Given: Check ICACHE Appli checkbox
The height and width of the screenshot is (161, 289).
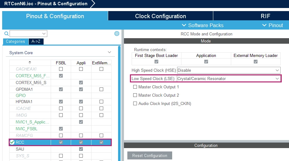Looking at the screenshot, I should [x=81, y=108].
